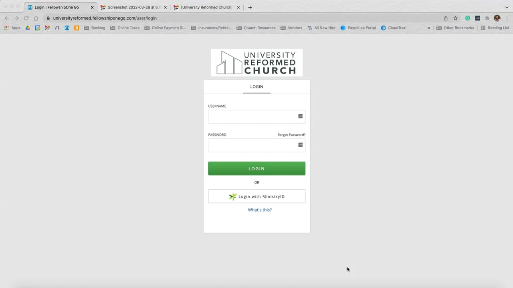This screenshot has width=513, height=288.
Task: Click the address bar URL
Action: [105, 18]
